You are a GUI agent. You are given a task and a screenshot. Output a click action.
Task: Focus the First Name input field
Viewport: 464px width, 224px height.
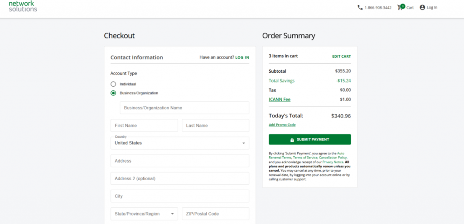coord(144,126)
